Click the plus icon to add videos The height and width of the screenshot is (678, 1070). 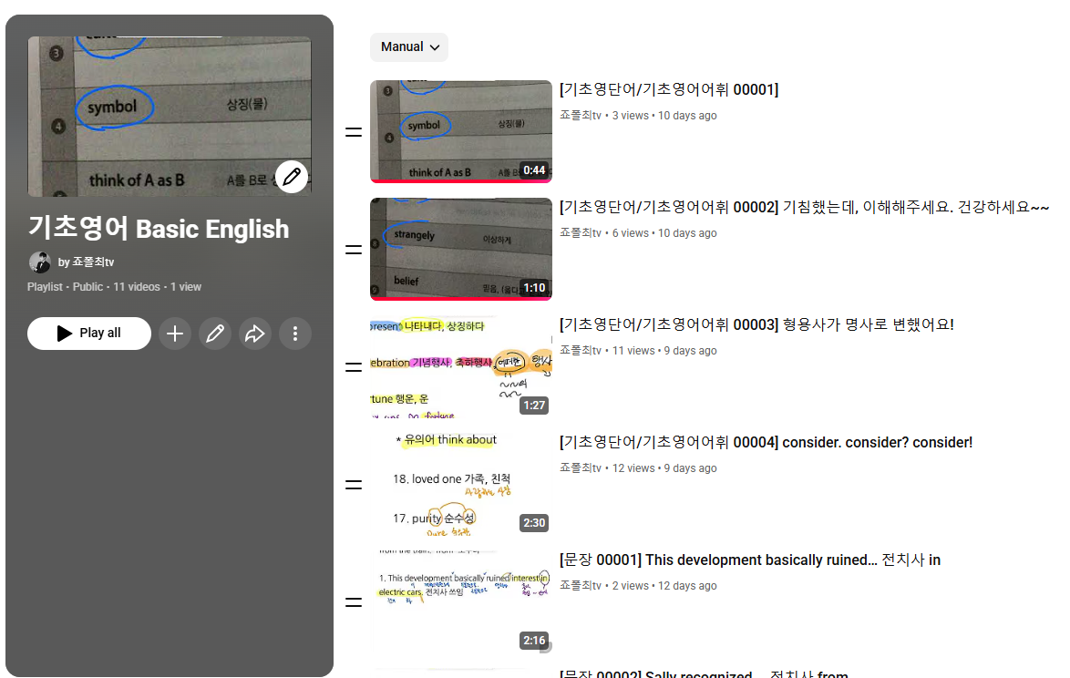coord(175,334)
